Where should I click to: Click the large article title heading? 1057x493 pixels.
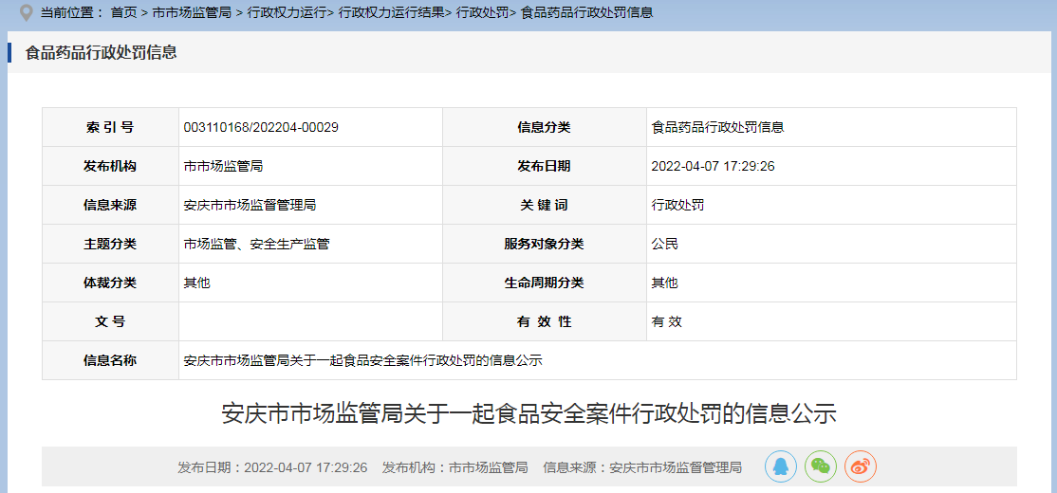[529, 412]
